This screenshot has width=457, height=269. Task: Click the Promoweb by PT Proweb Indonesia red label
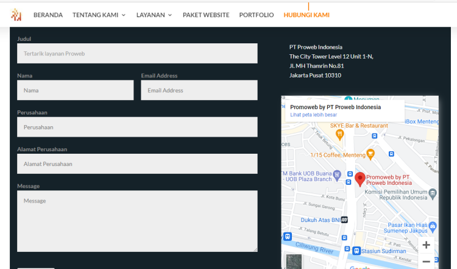tap(389, 180)
